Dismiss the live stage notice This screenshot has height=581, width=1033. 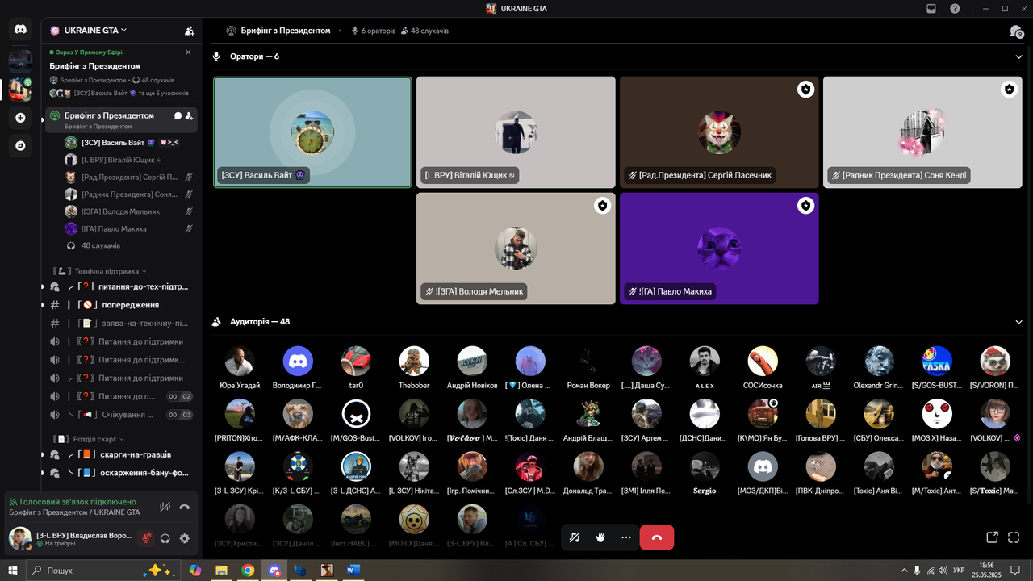pos(189,52)
